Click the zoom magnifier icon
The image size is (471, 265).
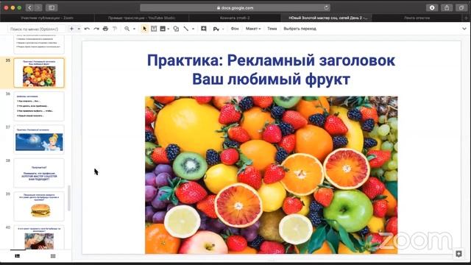(127, 29)
